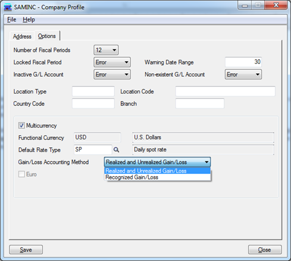Click the Default Rate Type SP field

(93, 150)
